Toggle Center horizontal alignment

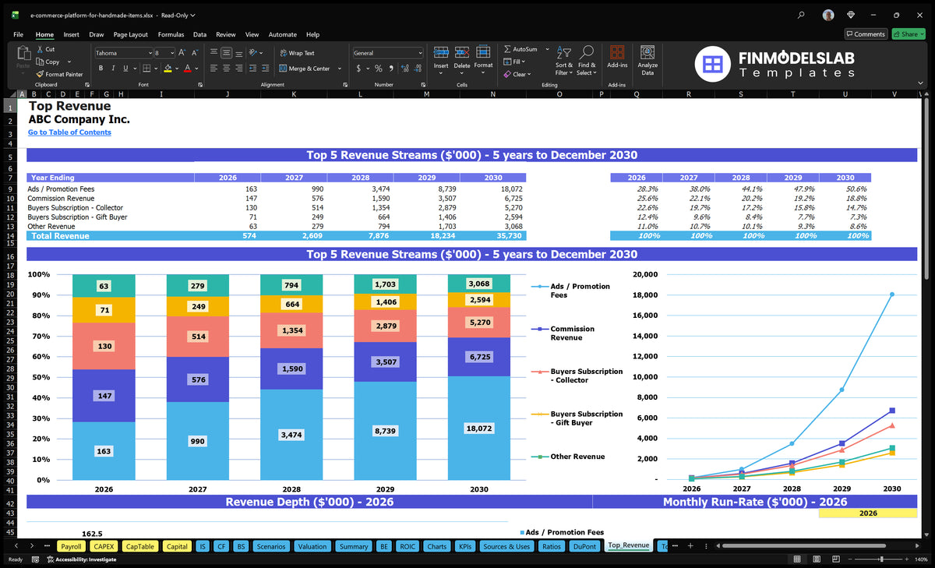pyautogui.click(x=226, y=69)
